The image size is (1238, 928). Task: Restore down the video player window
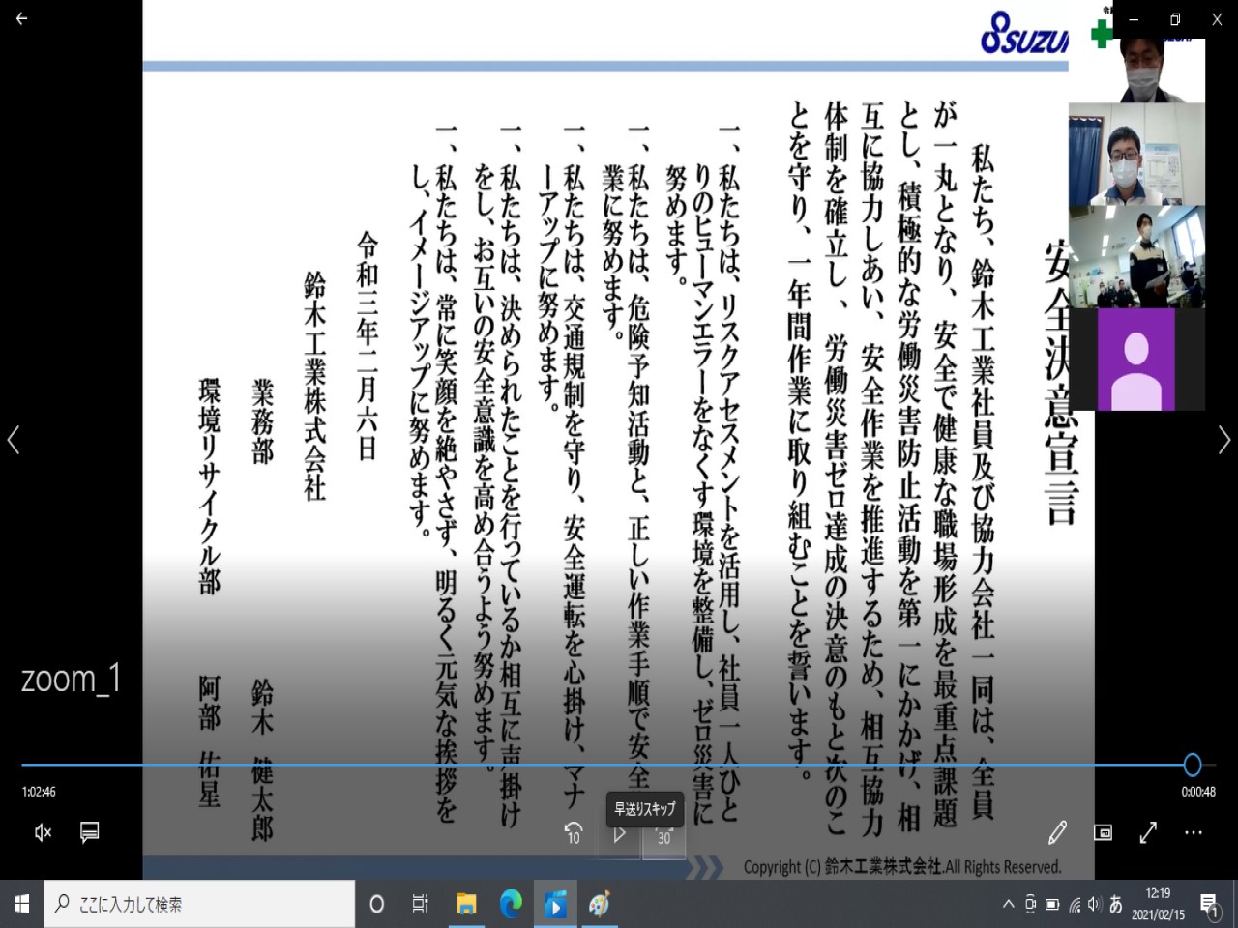[1175, 18]
